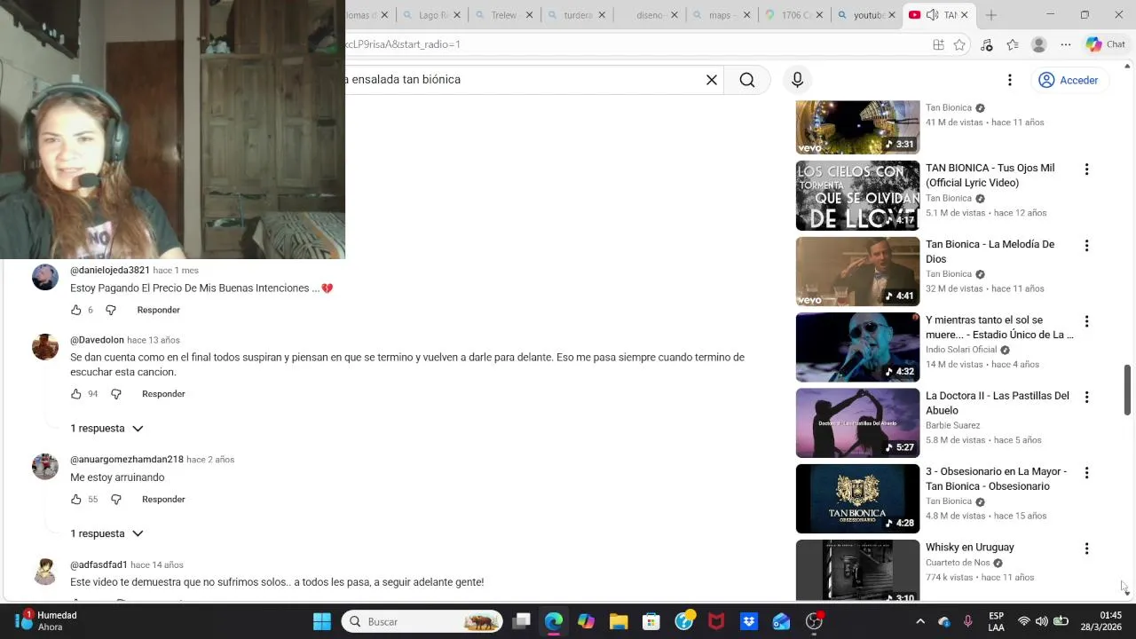Switch to the turdera browser tab
The width and height of the screenshot is (1136, 639).
pyautogui.click(x=577, y=15)
